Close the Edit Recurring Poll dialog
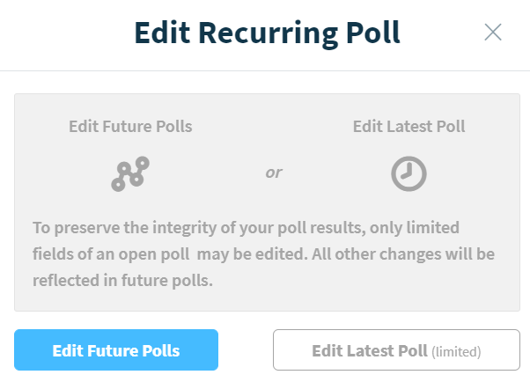This screenshot has width=530, height=382. click(x=493, y=33)
